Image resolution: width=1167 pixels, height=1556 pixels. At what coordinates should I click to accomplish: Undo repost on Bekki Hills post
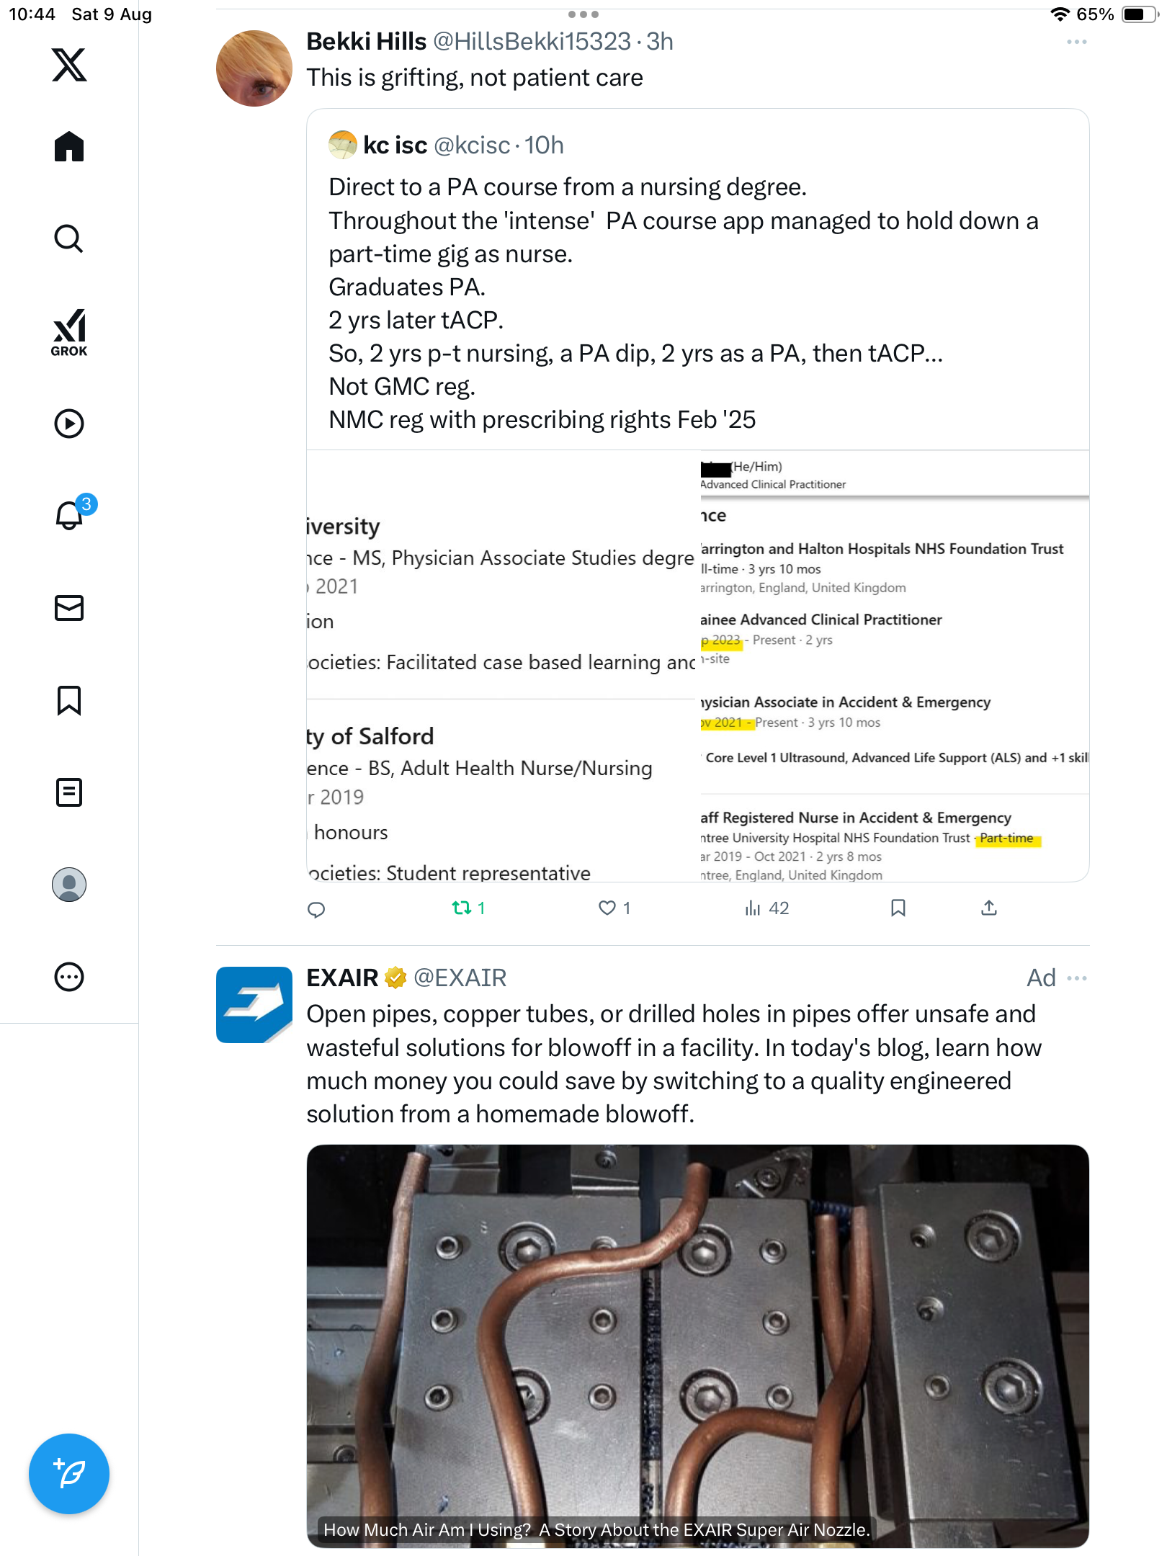pyautogui.click(x=462, y=908)
